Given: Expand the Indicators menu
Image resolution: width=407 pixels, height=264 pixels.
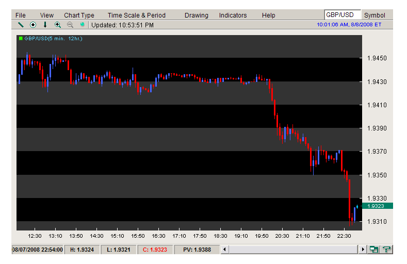Looking at the screenshot, I should (233, 15).
